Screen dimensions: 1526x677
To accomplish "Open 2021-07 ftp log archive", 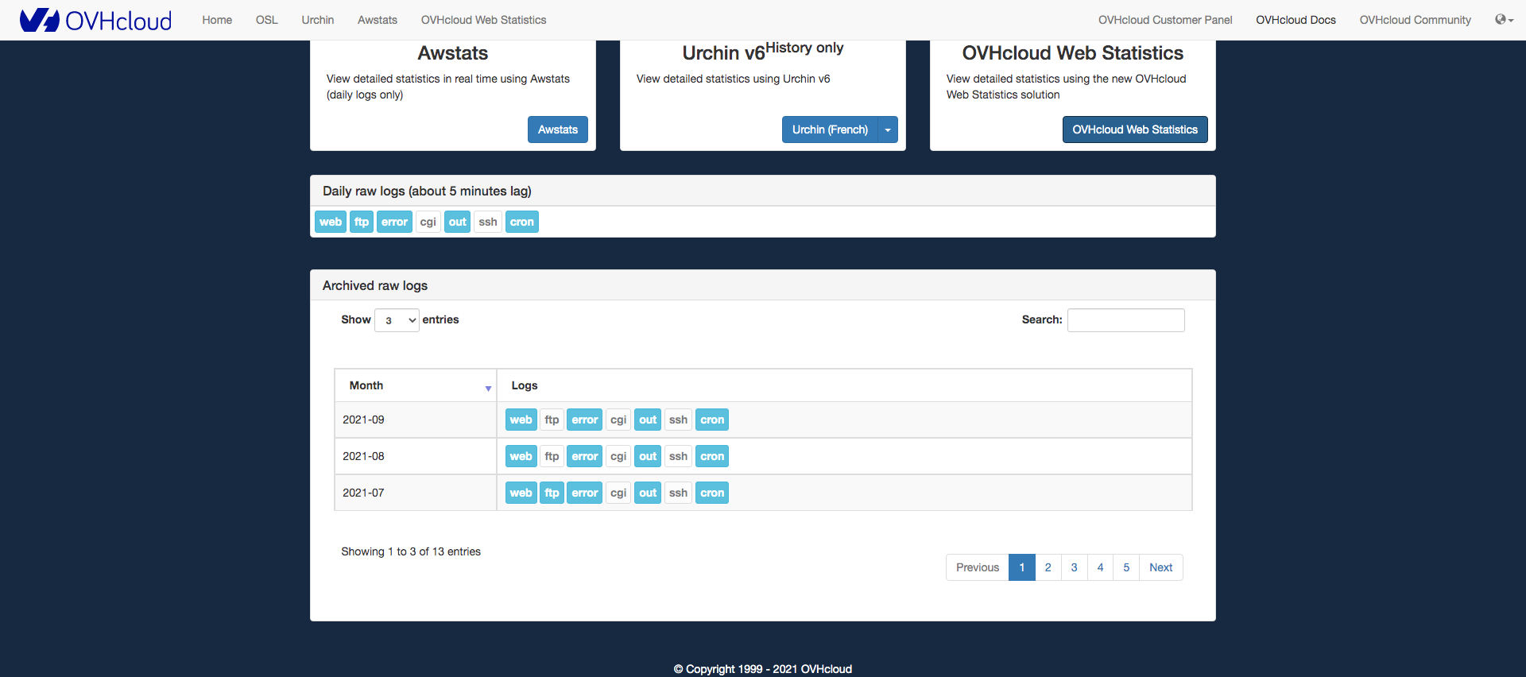I will click(x=552, y=493).
